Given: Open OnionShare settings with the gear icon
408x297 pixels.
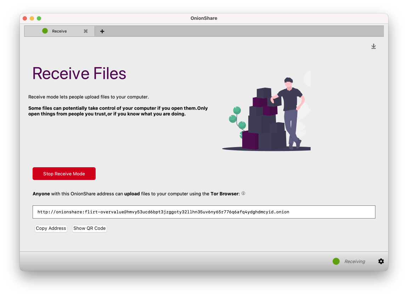Looking at the screenshot, I should [x=381, y=261].
